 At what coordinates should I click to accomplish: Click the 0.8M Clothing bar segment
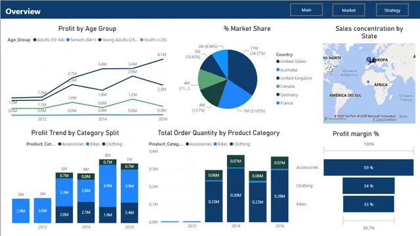[x=86, y=176]
